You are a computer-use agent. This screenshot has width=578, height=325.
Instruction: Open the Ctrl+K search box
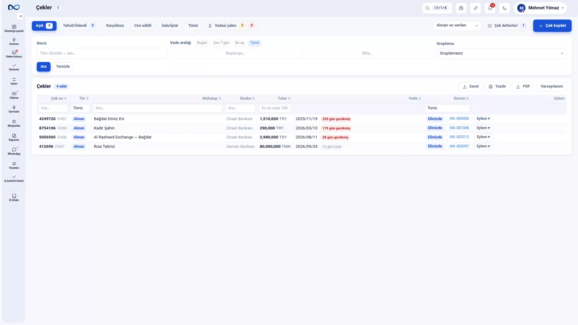click(437, 8)
